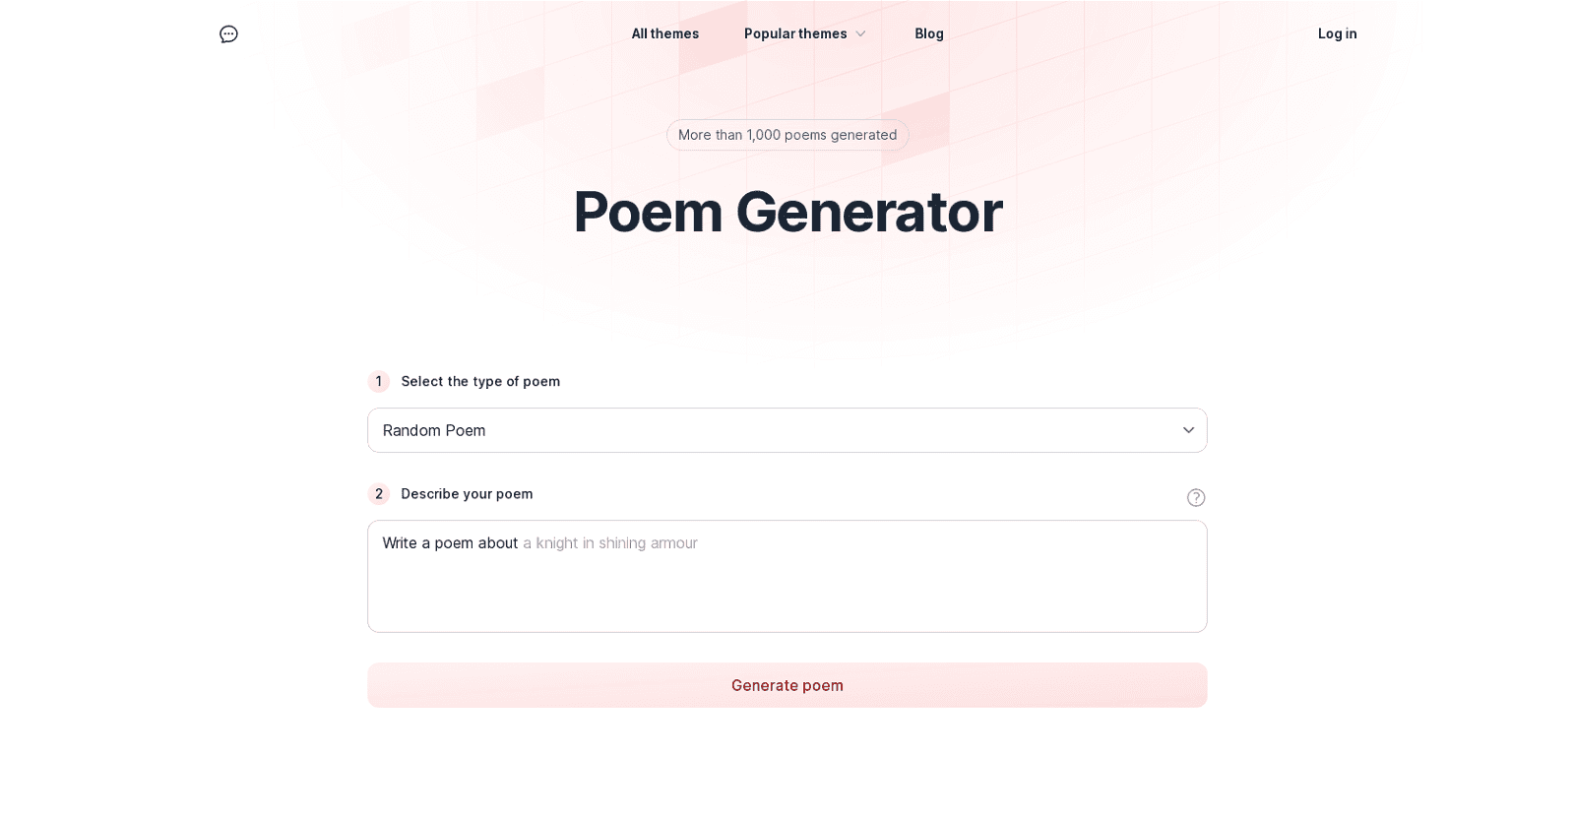Go to All themes
This screenshot has height=821, width=1575.
pyautogui.click(x=664, y=33)
